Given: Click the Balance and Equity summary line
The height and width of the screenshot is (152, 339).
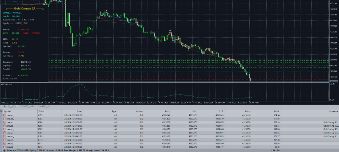Looking at the screenshot, I should pyautogui.click(x=58, y=150).
